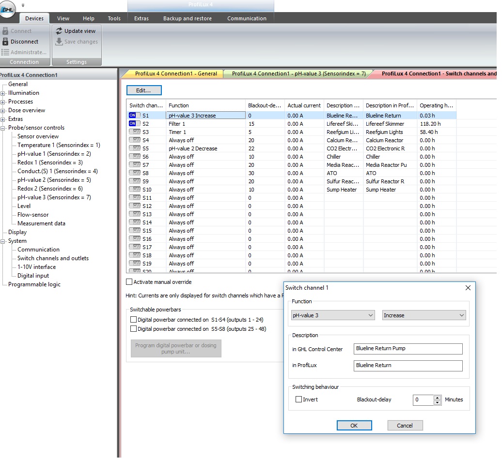Click the in ProfiLux description field
The image size is (502, 458).
408,366
